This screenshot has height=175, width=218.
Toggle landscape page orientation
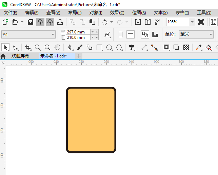pyautogui.click(x=131, y=34)
